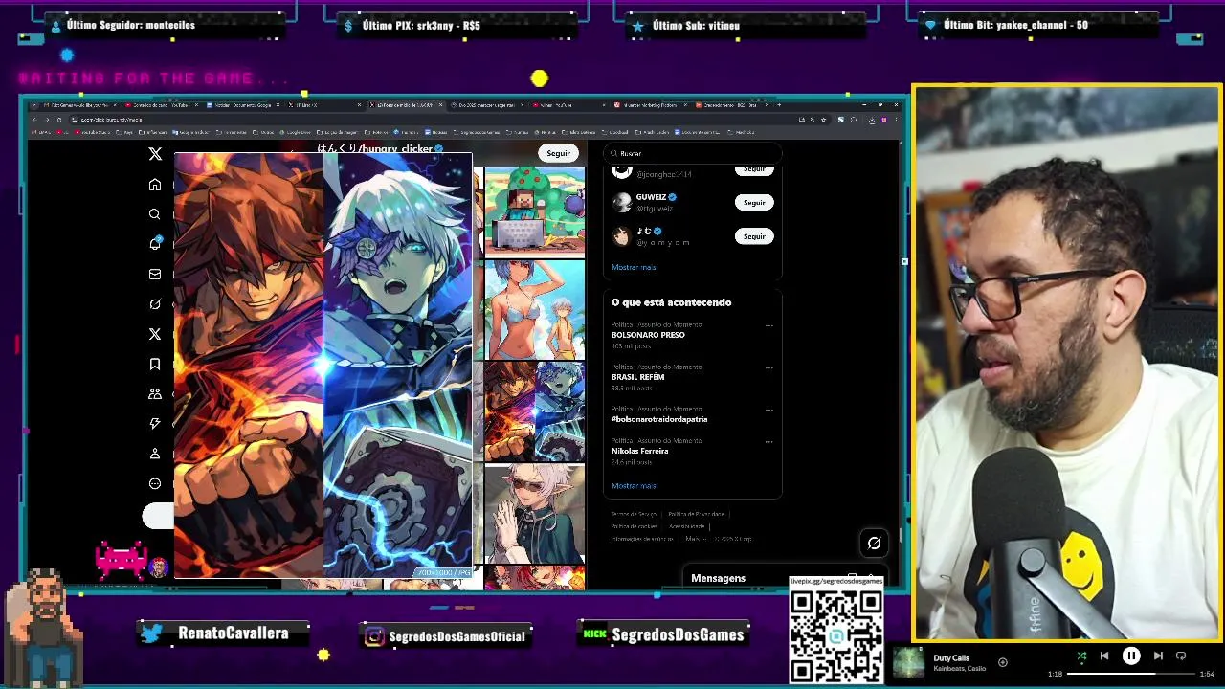Open the new tab plus button in browser
Image resolution: width=1225 pixels, height=689 pixels.
(779, 104)
